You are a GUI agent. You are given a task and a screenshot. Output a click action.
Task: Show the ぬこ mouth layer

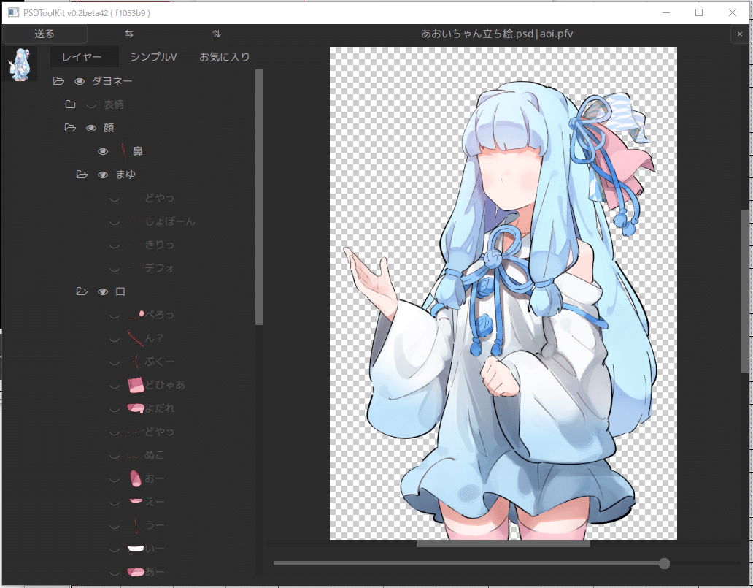click(115, 455)
